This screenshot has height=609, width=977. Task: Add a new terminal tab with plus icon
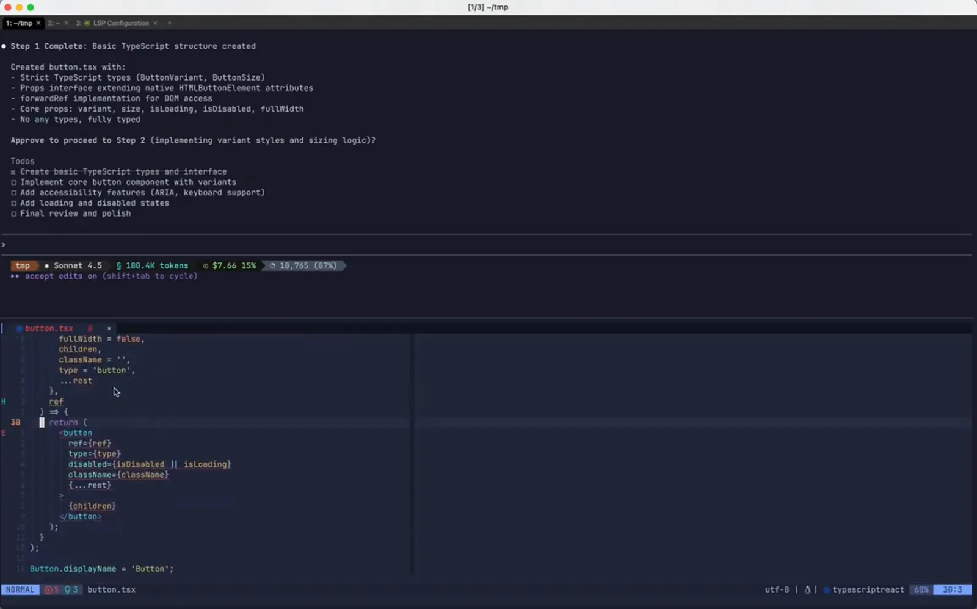coord(170,23)
